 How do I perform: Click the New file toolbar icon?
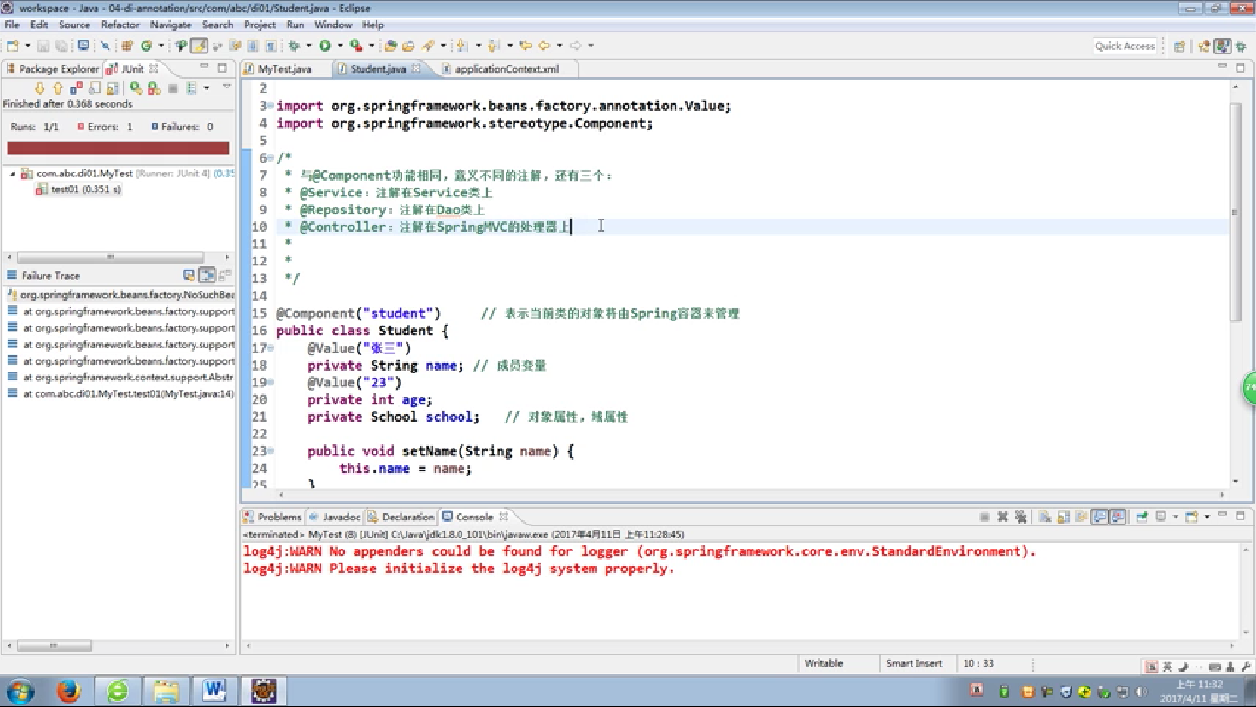(12, 46)
